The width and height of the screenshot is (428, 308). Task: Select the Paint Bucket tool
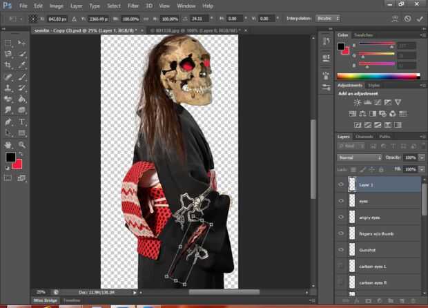[x=21, y=99]
